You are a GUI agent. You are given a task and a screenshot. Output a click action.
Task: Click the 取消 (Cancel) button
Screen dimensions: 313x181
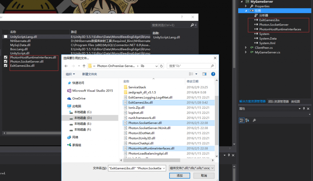[x=204, y=176]
